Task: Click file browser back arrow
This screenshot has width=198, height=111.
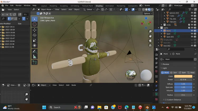Action: click(3, 15)
